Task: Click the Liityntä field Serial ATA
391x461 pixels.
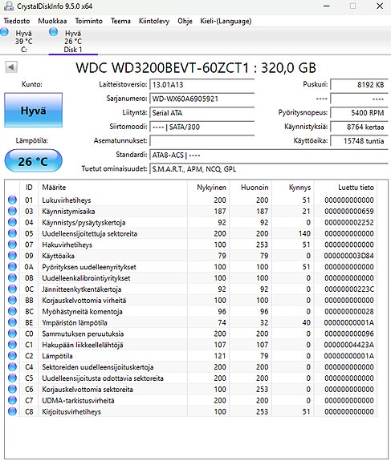Action: [202, 113]
